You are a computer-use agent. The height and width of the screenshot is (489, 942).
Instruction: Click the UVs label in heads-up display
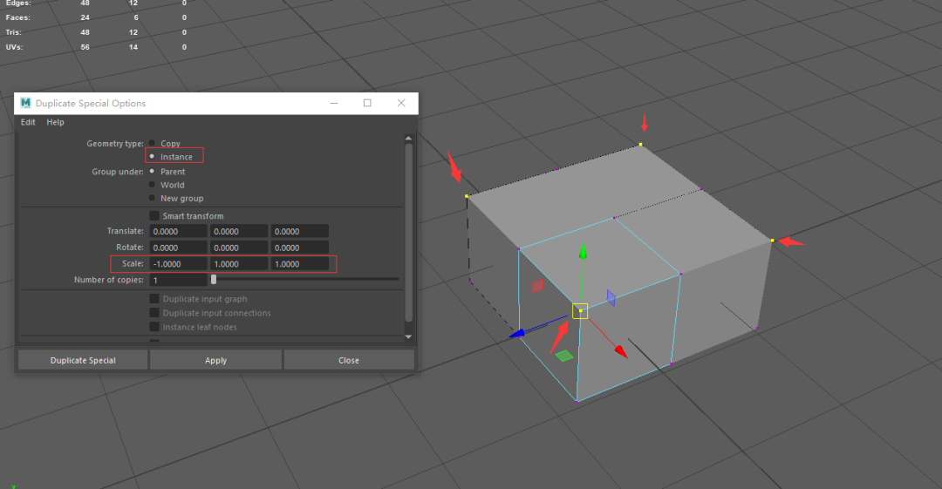[x=15, y=47]
